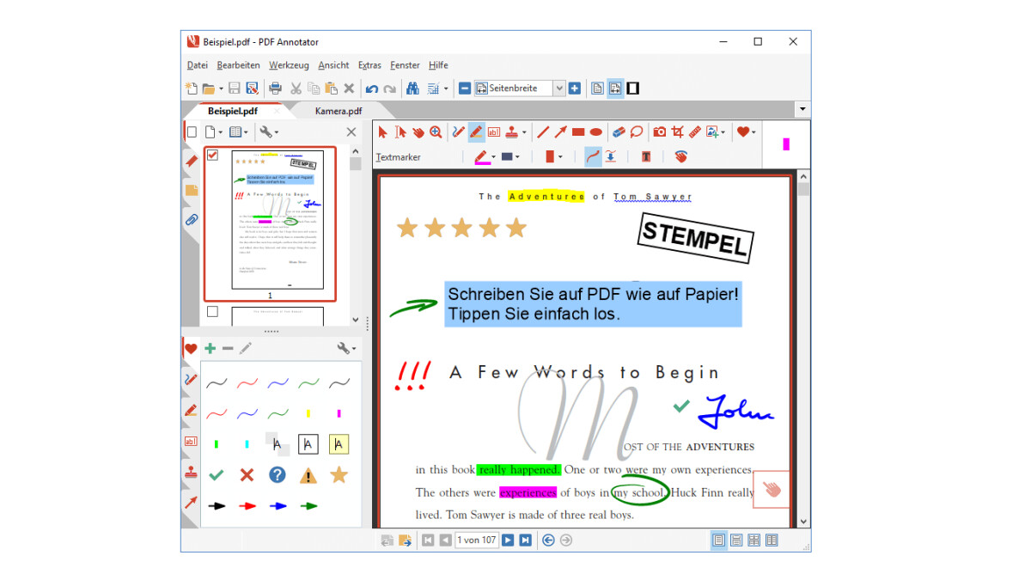Tick the page 1 thumbnail checkbox
Screen dimensions: 1031x580
coord(212,156)
